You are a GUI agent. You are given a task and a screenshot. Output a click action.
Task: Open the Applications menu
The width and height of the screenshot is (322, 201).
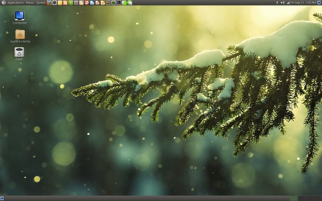[x=16, y=3]
